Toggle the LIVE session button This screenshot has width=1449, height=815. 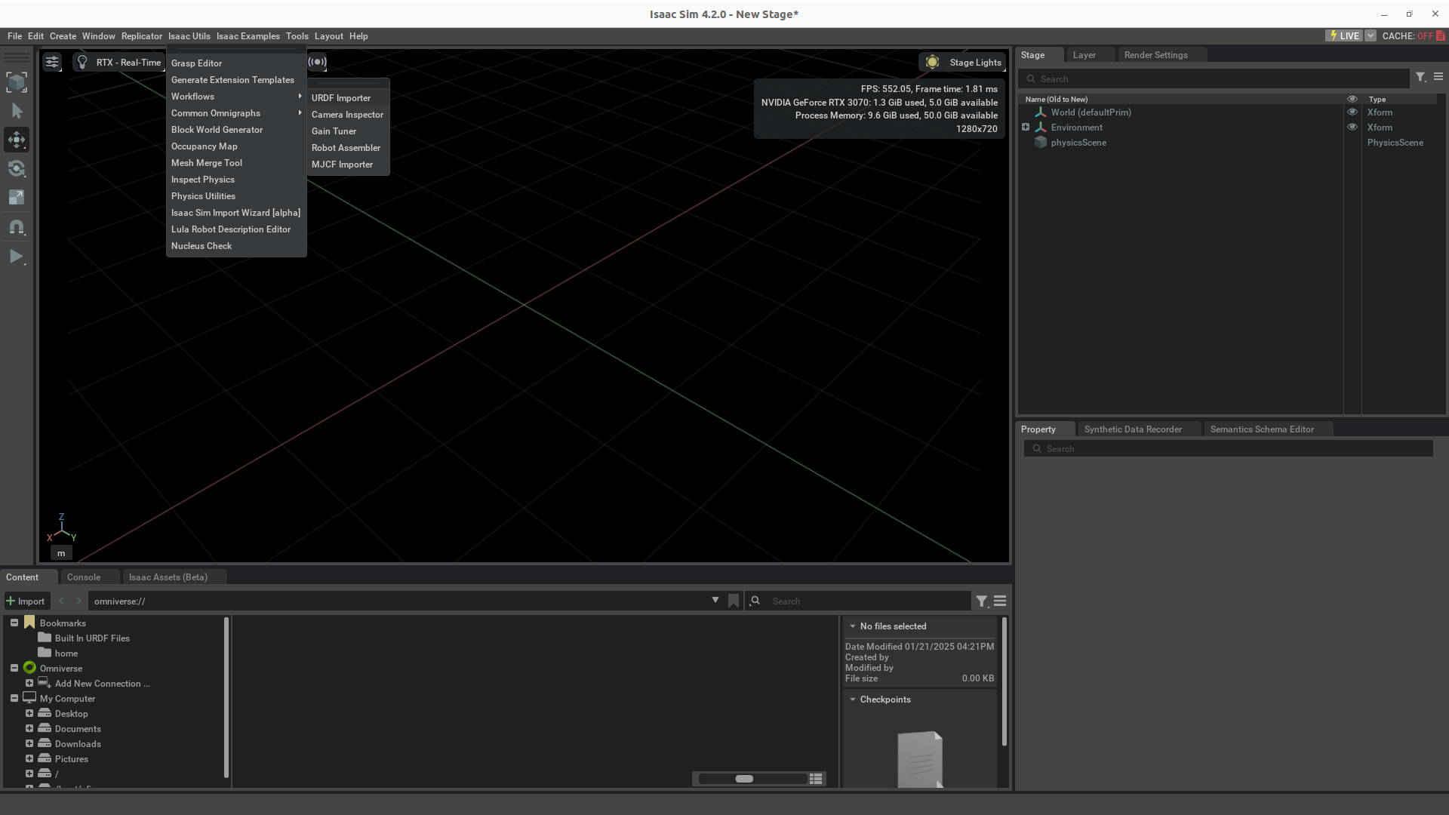(x=1344, y=36)
